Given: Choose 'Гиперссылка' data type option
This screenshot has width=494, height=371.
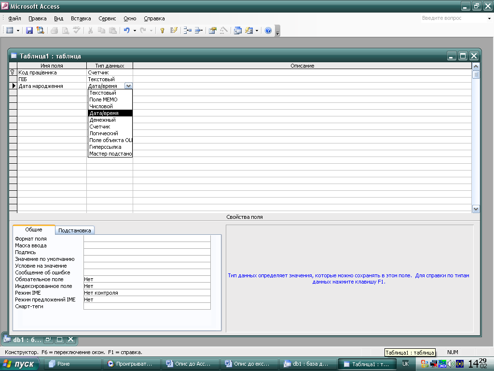Looking at the screenshot, I should [x=110, y=147].
